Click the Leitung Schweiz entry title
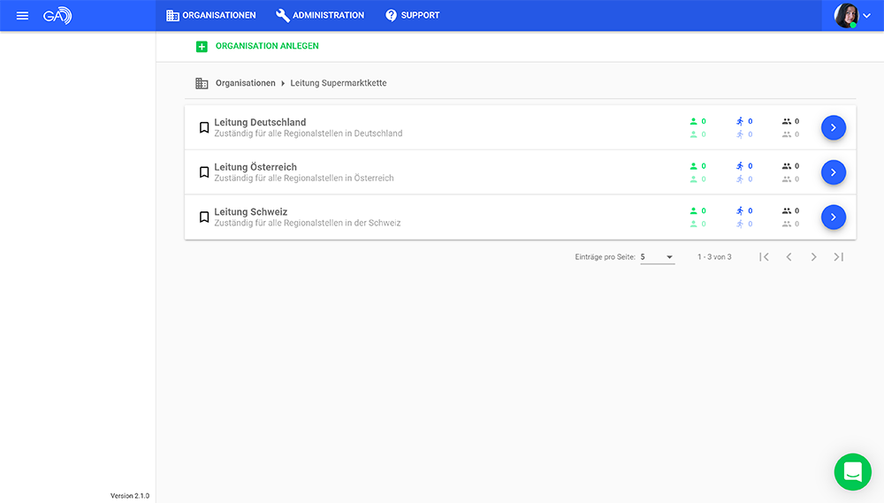Screen dimensions: 884x503 coord(250,212)
